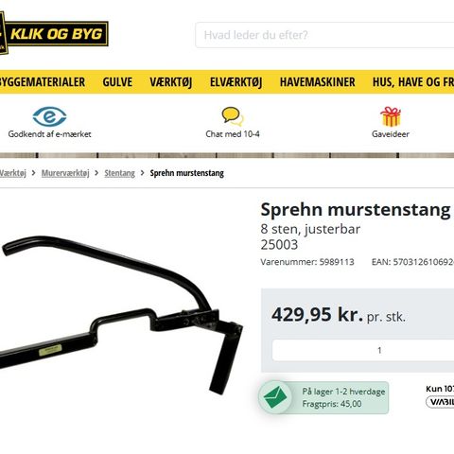Screen dimensions: 454x454
Task: Go to Havemaskiner category
Action: pyautogui.click(x=318, y=82)
